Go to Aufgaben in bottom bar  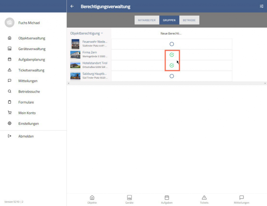(167, 199)
